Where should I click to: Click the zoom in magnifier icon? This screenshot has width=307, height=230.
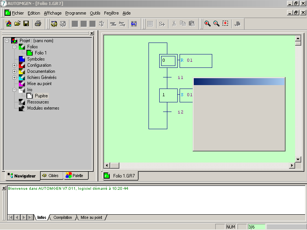point(207,24)
